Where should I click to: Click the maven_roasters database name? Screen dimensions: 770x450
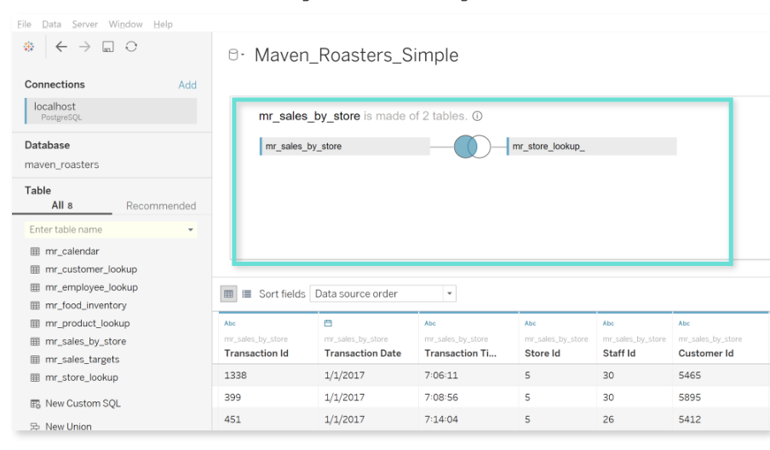pyautogui.click(x=62, y=164)
